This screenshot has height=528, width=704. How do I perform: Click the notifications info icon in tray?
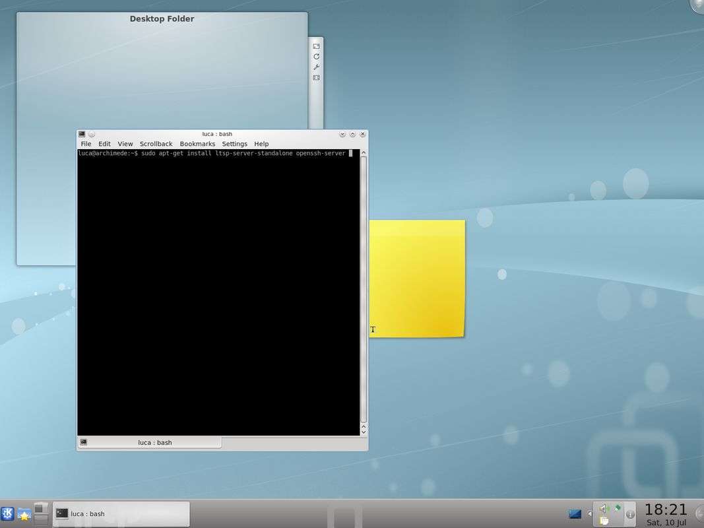tap(630, 514)
